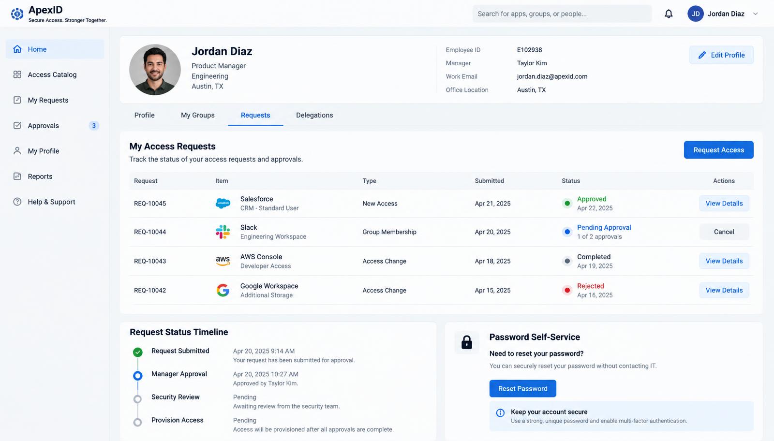
Task: Select the Requests tab
Action: coord(255,115)
